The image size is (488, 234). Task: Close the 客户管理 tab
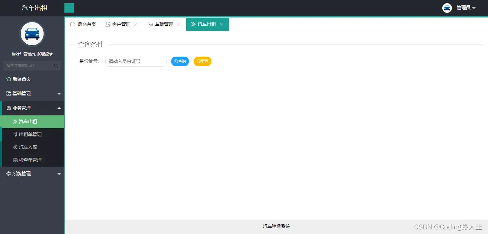[x=136, y=24]
